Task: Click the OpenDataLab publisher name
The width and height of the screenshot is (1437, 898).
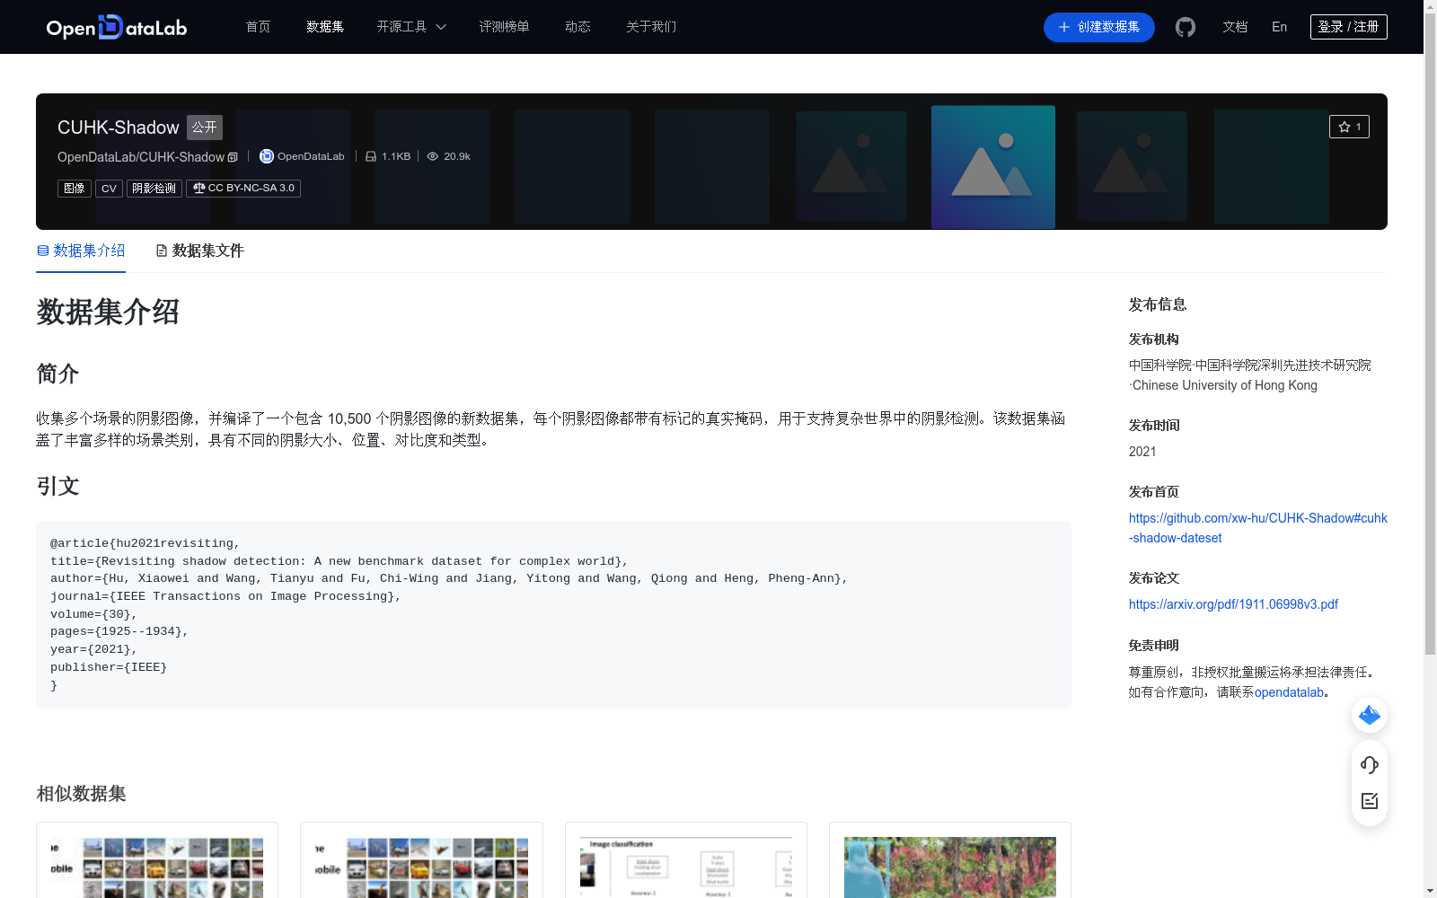Action: [x=311, y=156]
